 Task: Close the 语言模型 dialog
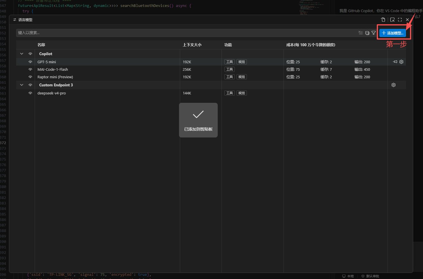coord(407,20)
